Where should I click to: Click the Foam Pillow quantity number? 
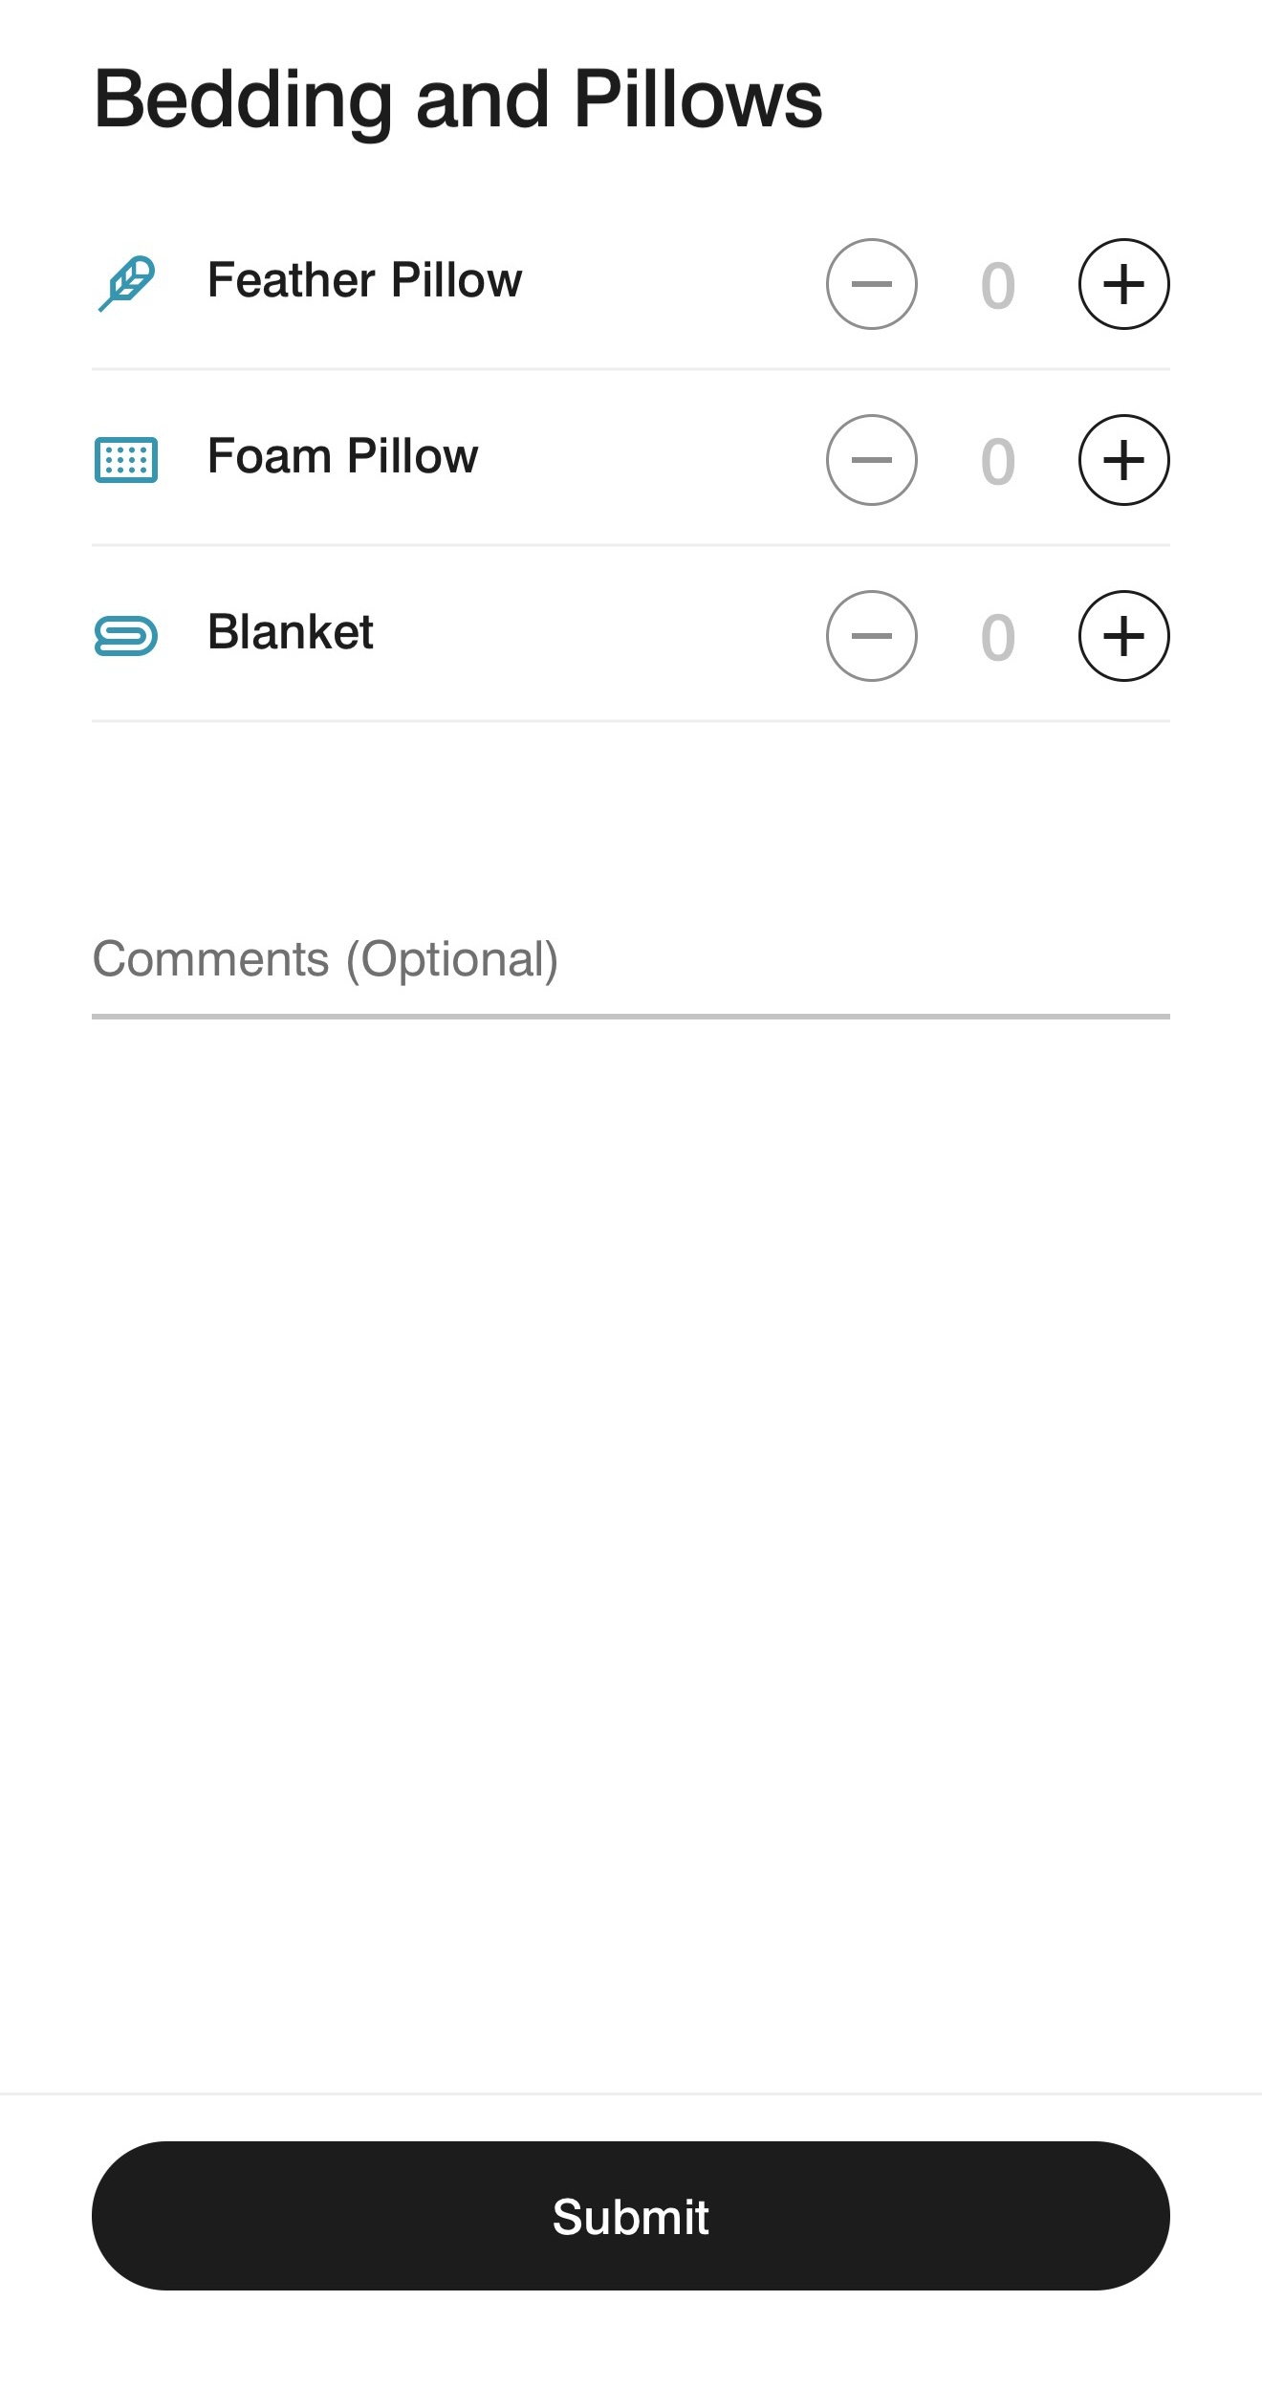[997, 462]
